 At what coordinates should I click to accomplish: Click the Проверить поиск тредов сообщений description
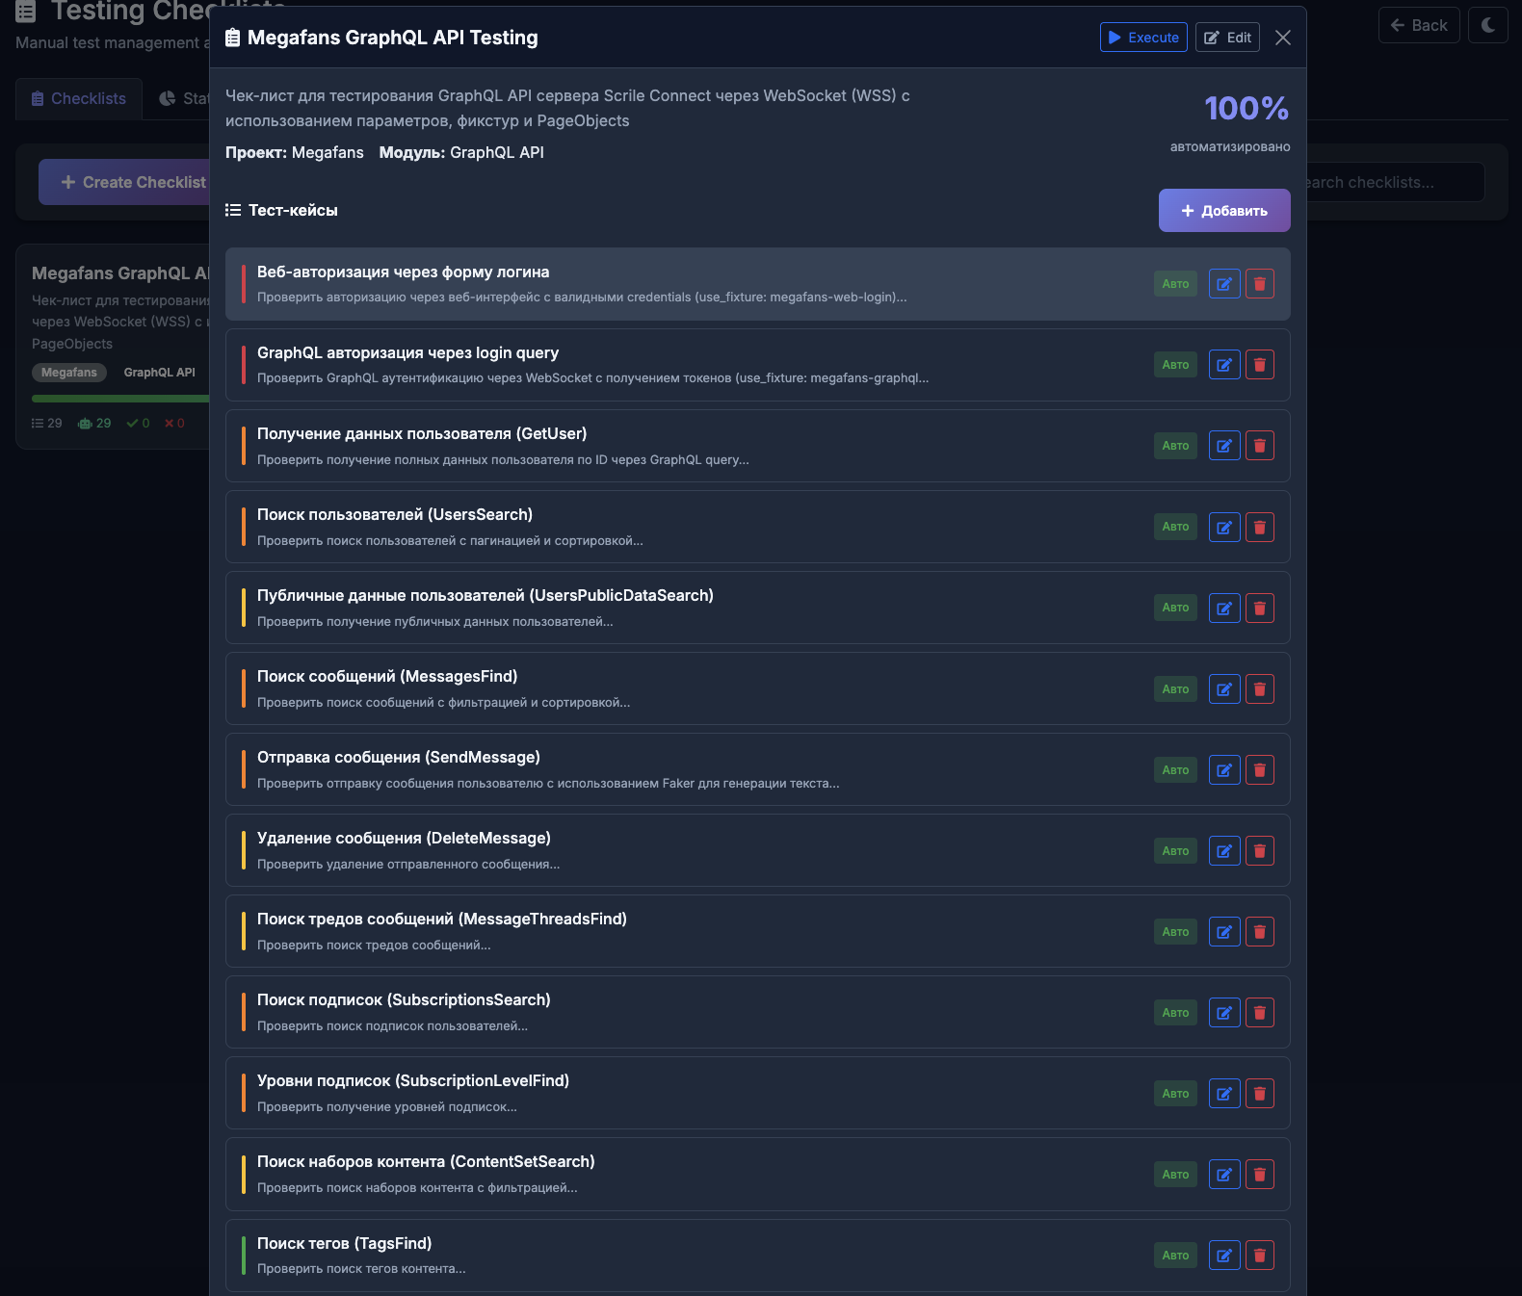[x=374, y=946]
